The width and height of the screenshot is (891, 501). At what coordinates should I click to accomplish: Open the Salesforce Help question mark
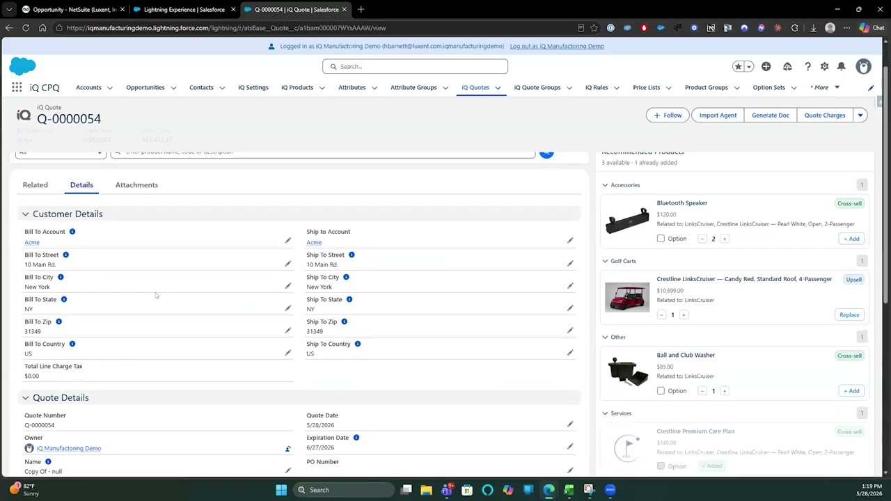[807, 66]
